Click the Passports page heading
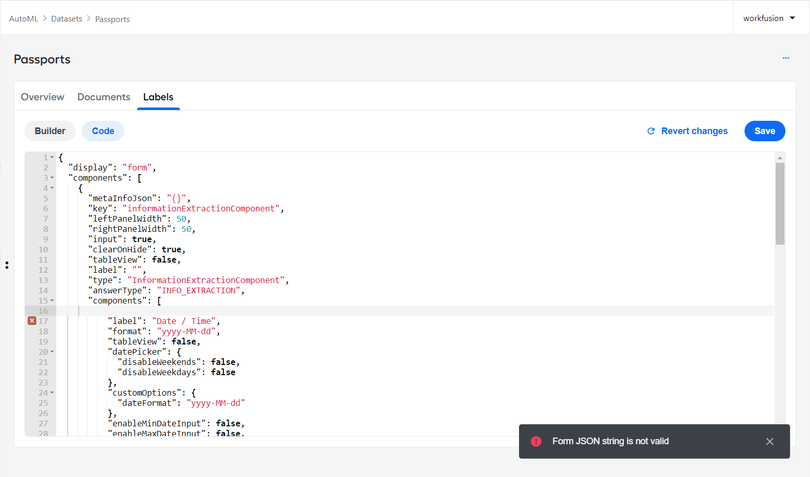 coord(42,59)
